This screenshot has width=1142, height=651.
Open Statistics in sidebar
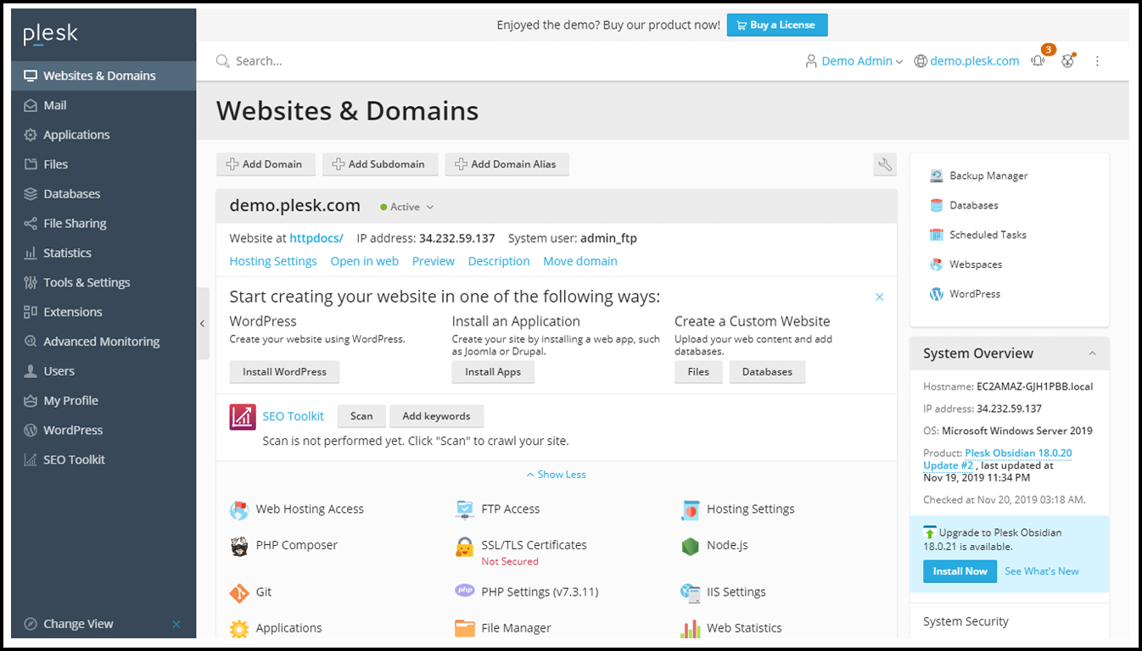point(104,253)
